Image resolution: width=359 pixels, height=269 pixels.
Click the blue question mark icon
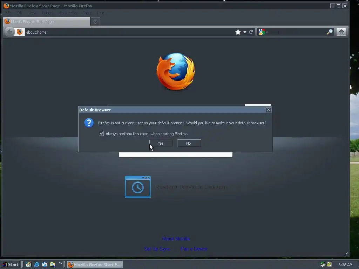click(x=89, y=123)
